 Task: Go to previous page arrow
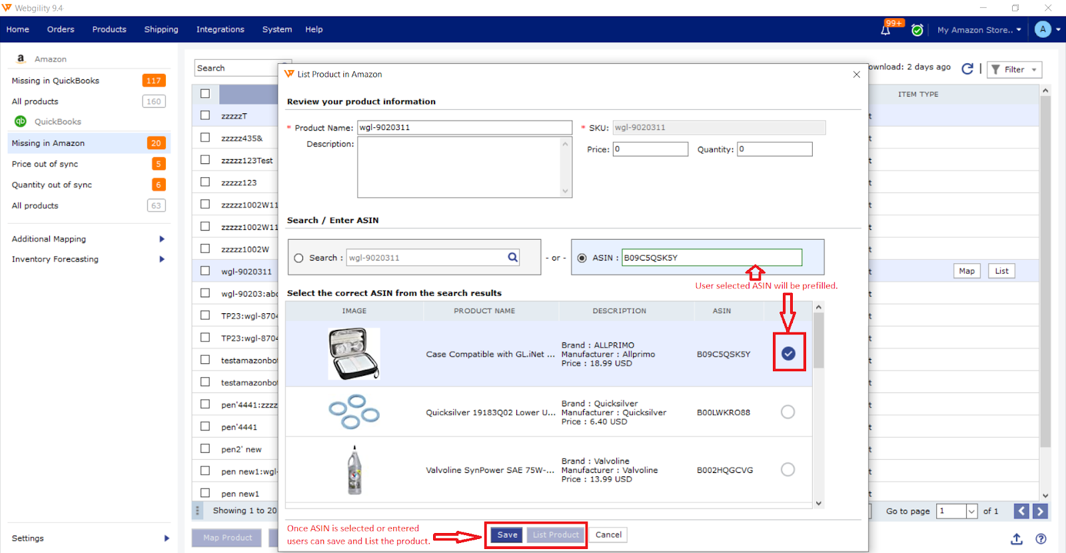(1021, 511)
